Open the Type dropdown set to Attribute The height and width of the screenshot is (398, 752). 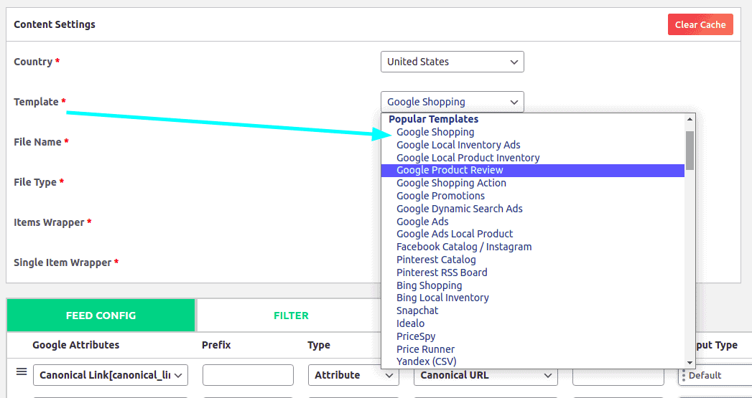(353, 375)
